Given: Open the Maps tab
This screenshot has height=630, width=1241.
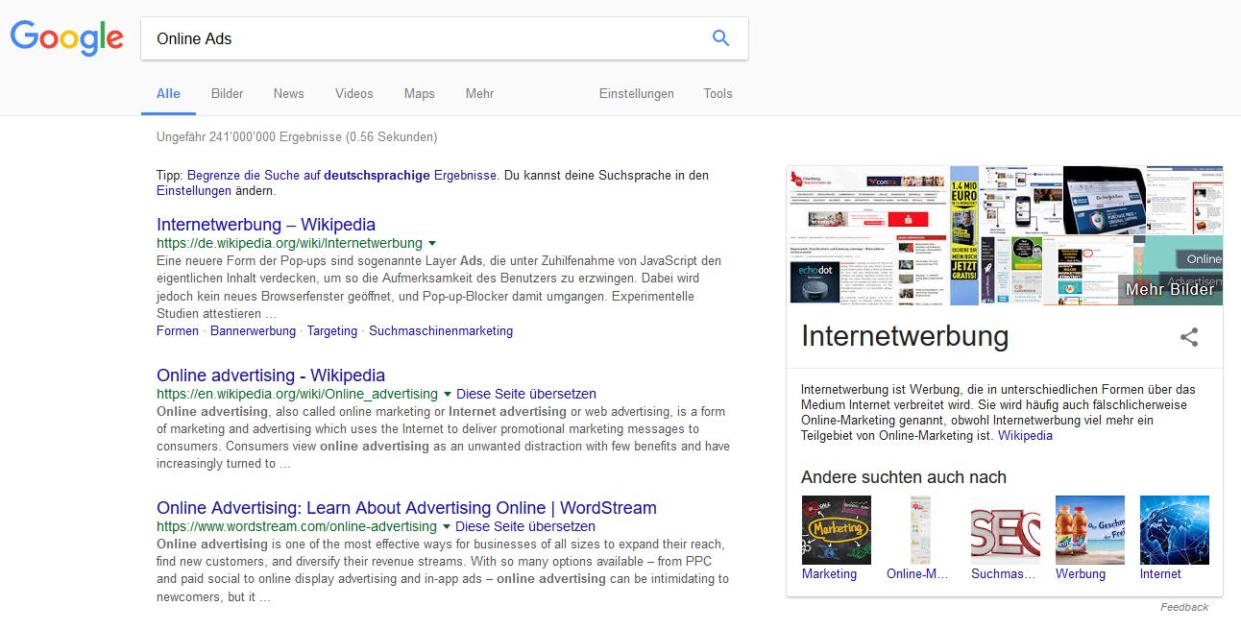Looking at the screenshot, I should click(420, 93).
